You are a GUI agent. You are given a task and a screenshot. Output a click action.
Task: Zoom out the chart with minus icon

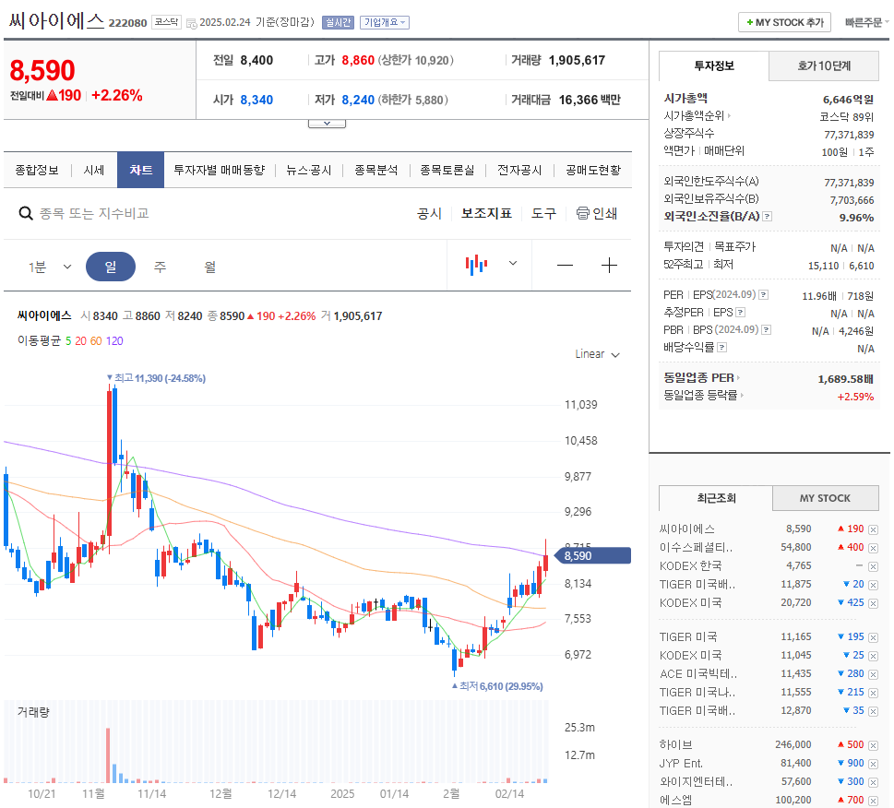[x=564, y=265]
